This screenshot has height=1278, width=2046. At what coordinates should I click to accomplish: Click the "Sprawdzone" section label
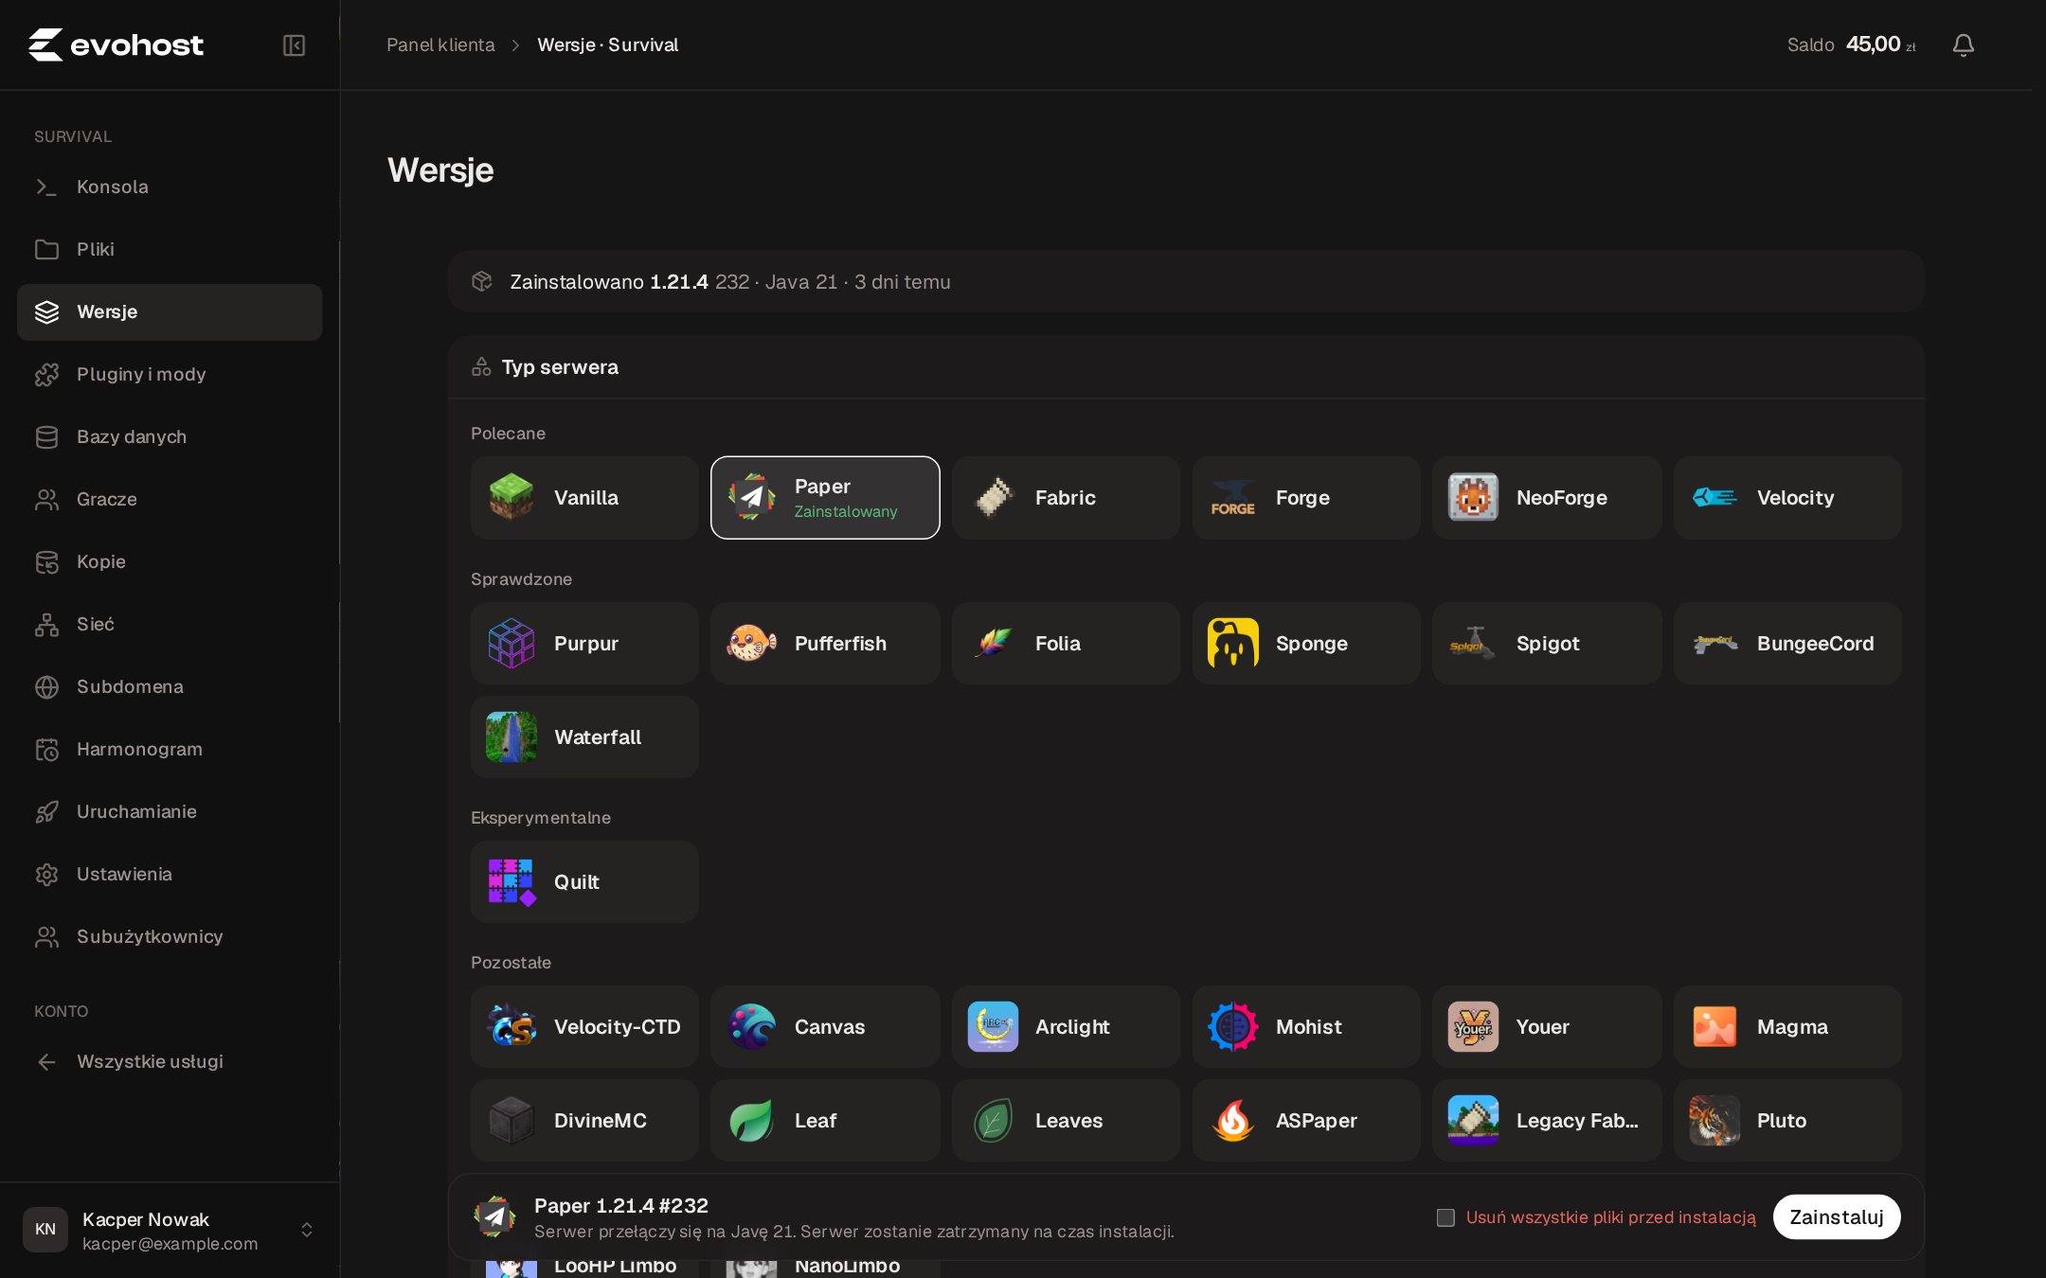click(x=521, y=579)
